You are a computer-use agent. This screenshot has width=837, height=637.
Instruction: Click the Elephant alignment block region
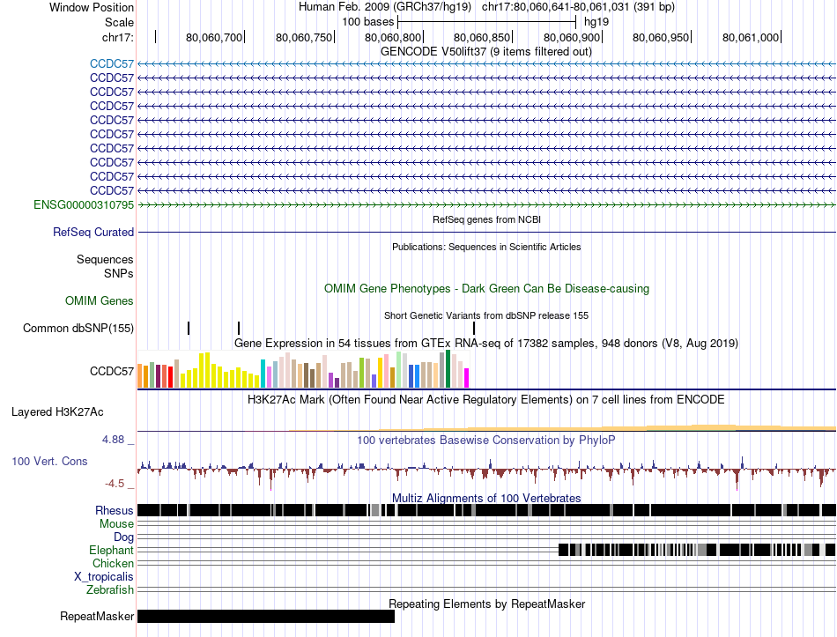click(697, 550)
